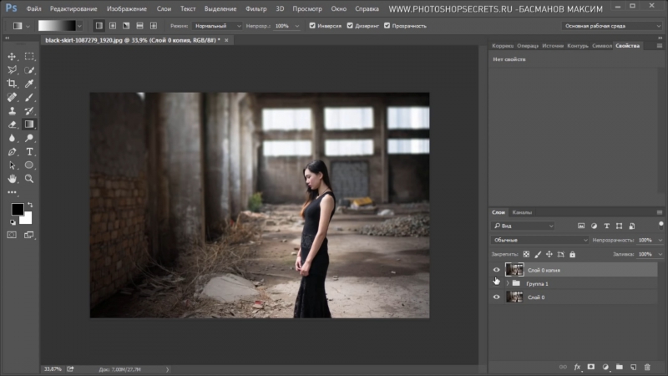Image resolution: width=668 pixels, height=376 pixels.
Task: Click the foreground color swatch
Action: (17, 209)
